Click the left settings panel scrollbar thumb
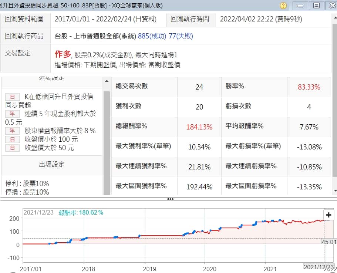Viewport: 337px width, 273px height. tap(107, 141)
